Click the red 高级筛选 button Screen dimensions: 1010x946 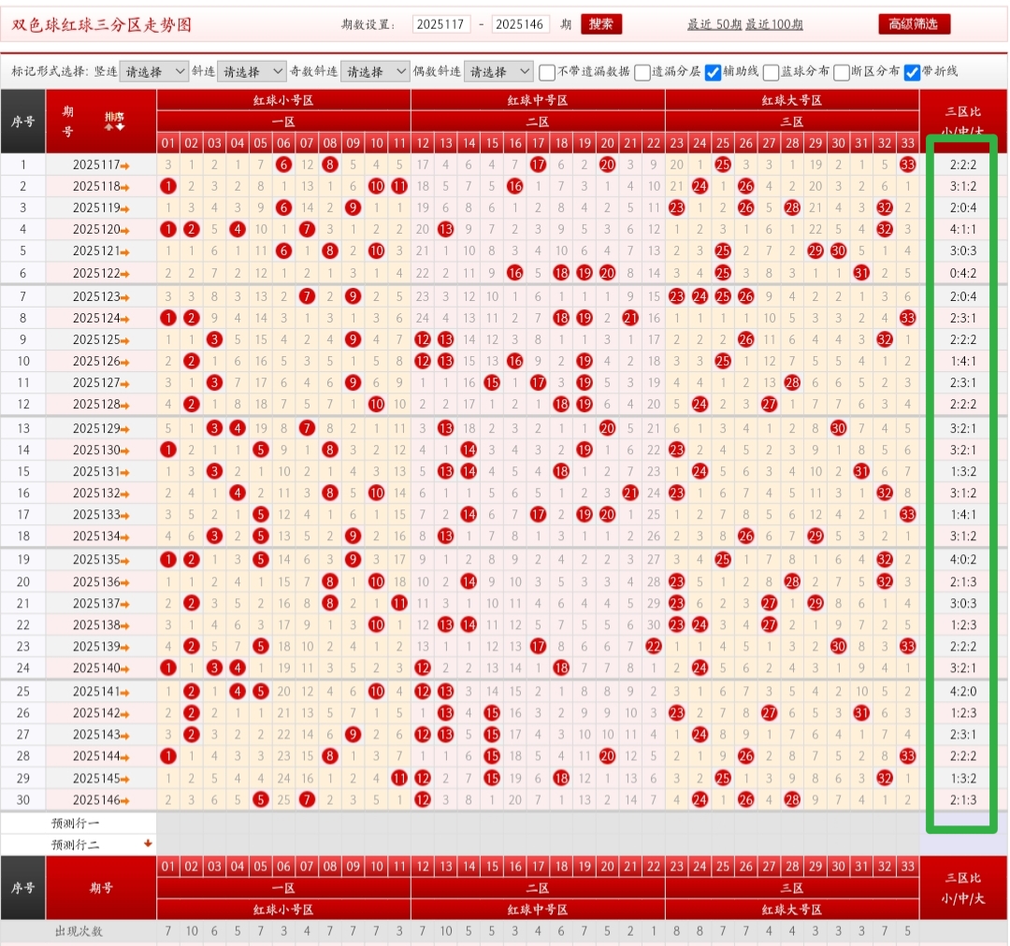(914, 24)
